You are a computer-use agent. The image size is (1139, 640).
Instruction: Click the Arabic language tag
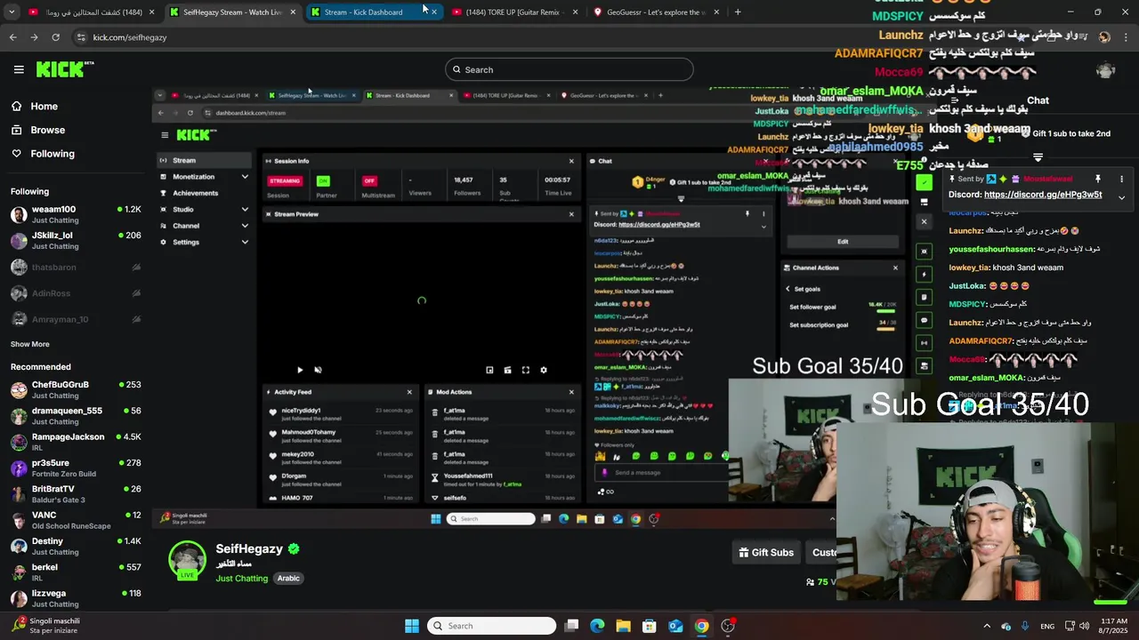[288, 578]
